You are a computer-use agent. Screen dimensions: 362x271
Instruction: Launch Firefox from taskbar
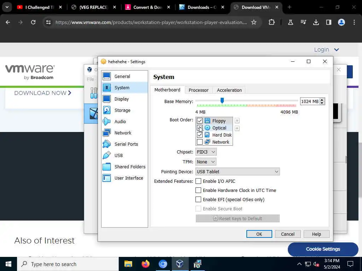coord(145,264)
